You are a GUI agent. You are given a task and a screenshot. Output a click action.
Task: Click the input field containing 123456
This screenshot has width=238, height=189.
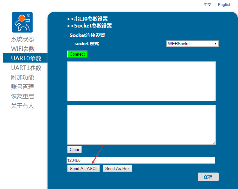click(141, 160)
